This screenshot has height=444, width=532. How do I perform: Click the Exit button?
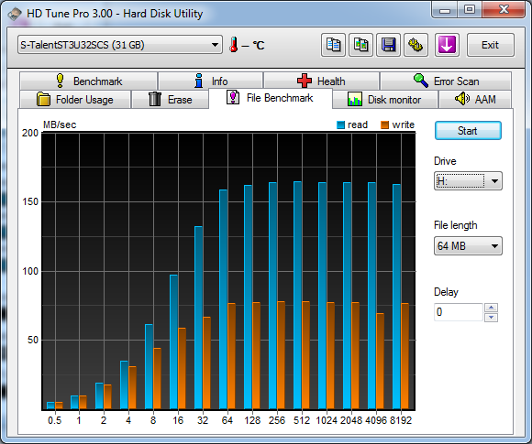point(491,45)
